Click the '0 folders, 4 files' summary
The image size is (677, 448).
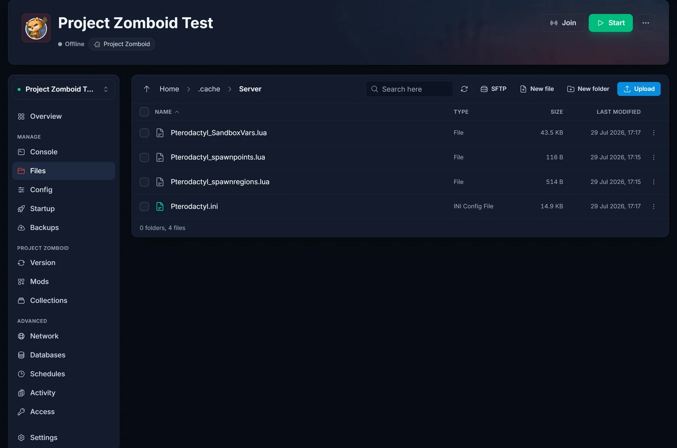(x=162, y=228)
